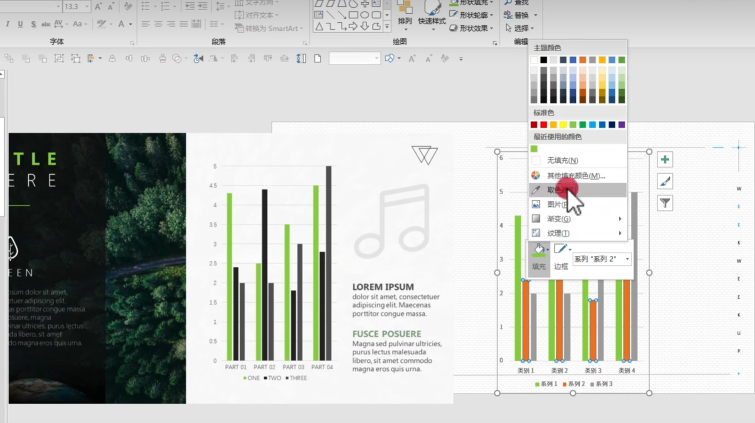This screenshot has width=755, height=423.
Task: Open the Arrange (排列) button
Action: click(405, 14)
